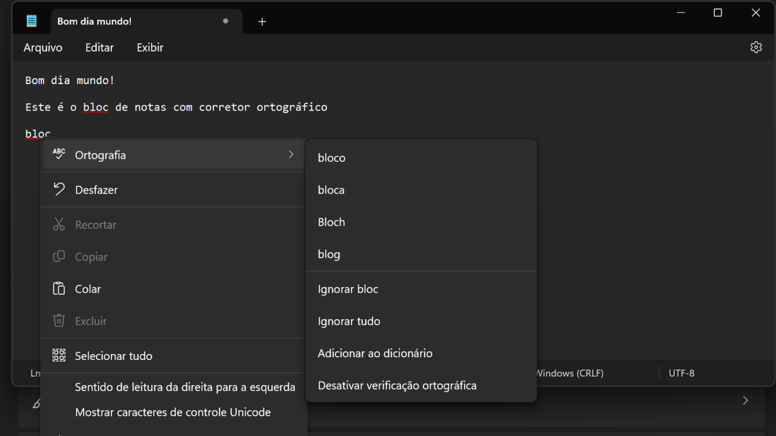Viewport: 776px width, 436px height.
Task: Choose Adicionar ao dicionário
Action: [x=421, y=353]
